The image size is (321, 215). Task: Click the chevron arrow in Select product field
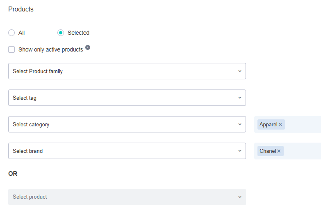(240, 197)
